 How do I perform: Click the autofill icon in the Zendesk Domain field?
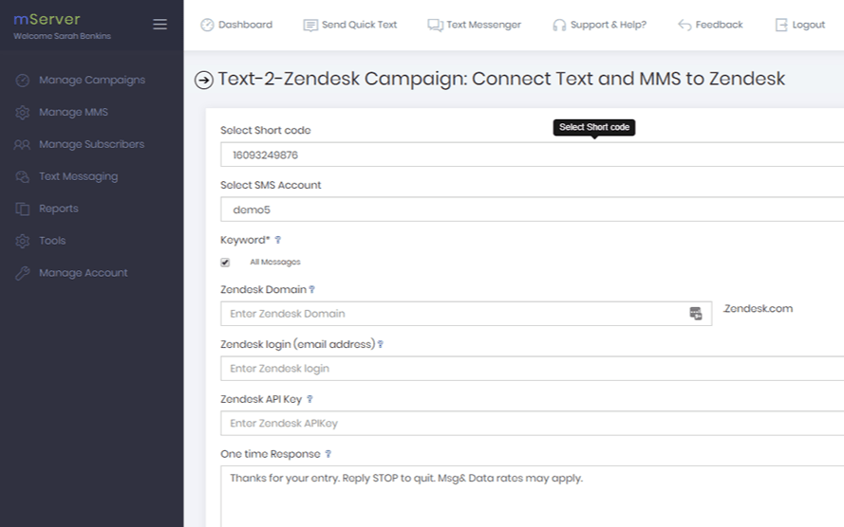pyautogui.click(x=696, y=314)
